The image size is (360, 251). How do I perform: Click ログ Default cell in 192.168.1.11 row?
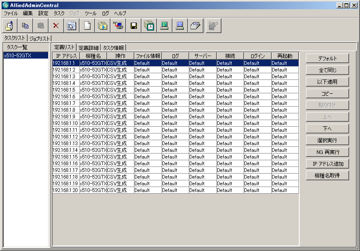[x=175, y=130]
